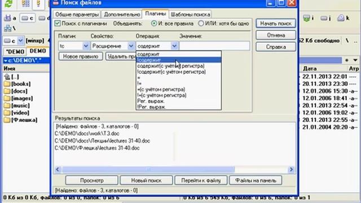The width and height of the screenshot is (361, 203).
Task: Open the [music] folder
Action: (x=17, y=105)
